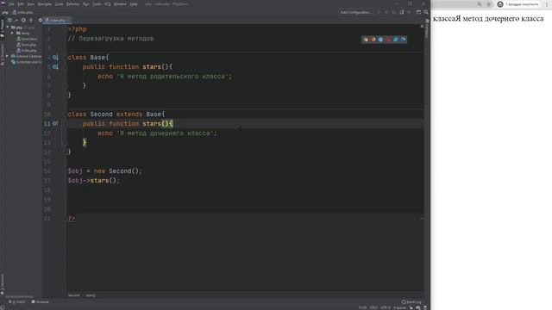552x310 pixels.
Task: Click the project panel settings gear icon
Action: pos(41,21)
